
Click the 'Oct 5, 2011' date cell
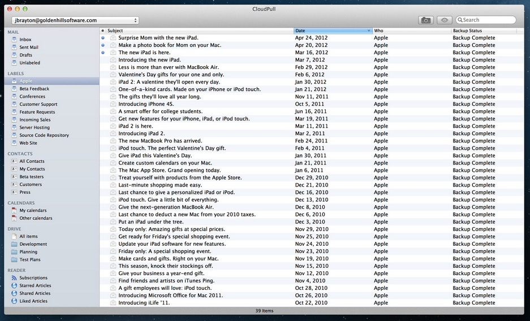click(x=309, y=104)
